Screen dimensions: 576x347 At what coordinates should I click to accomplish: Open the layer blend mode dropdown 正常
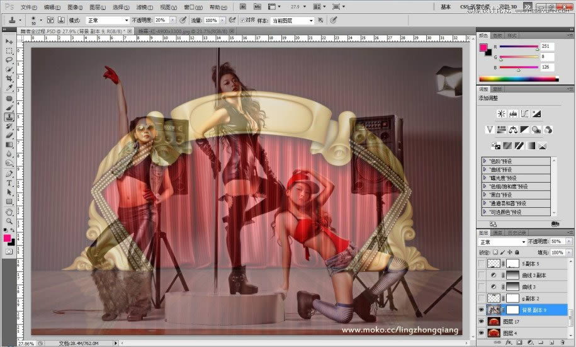502,242
